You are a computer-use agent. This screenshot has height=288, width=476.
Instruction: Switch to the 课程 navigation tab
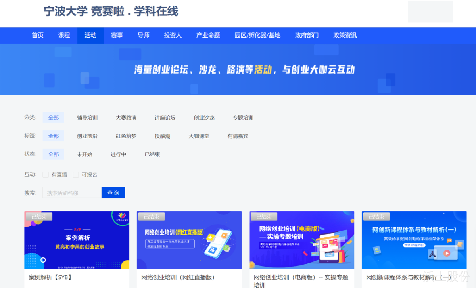click(64, 35)
